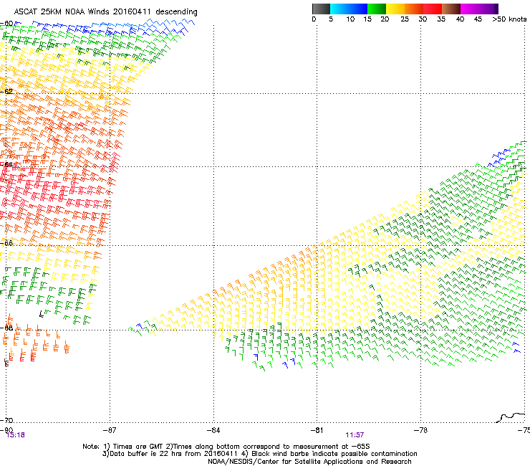Click the purple time stamp '11:57'
Image resolution: width=530 pixels, height=466 pixels.
click(355, 435)
